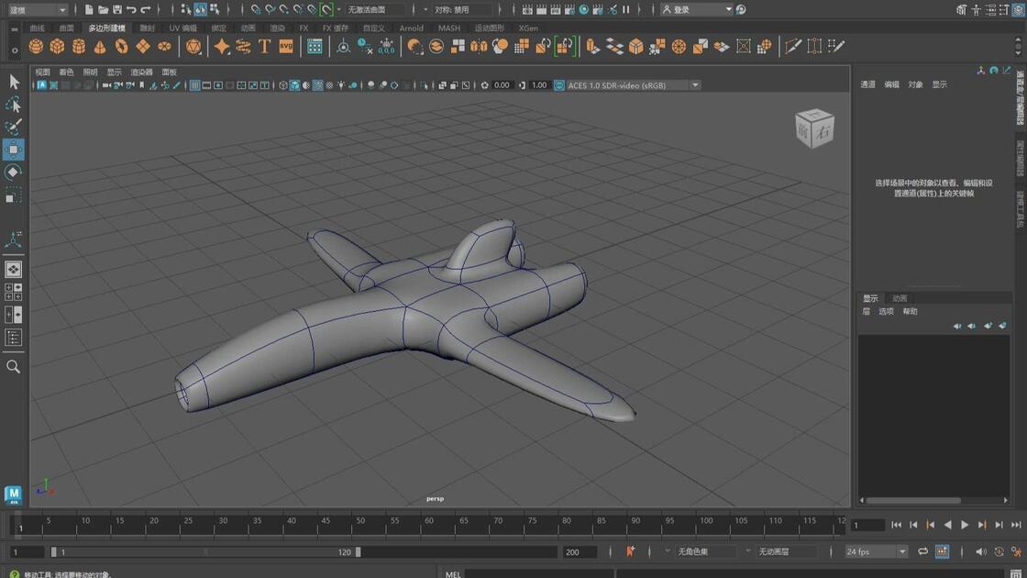The height and width of the screenshot is (578, 1027).
Task: Open the 登录 sign-in dropdown
Action: 696,10
